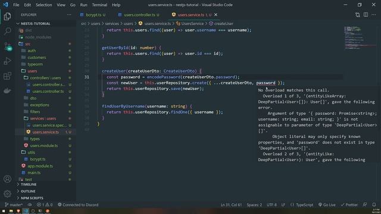Open users.controller.ts in the explorer

point(48,92)
